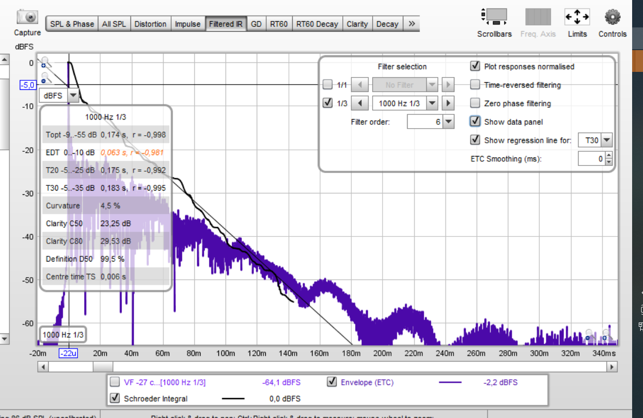The height and width of the screenshot is (418, 643).
Task: Open the No Filter 1/1 octave dropdown
Action: click(x=432, y=85)
